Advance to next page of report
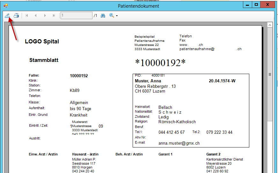 (45, 15)
